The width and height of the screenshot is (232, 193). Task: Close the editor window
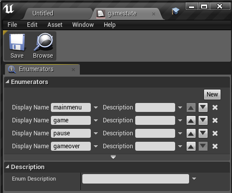(x=220, y=6)
